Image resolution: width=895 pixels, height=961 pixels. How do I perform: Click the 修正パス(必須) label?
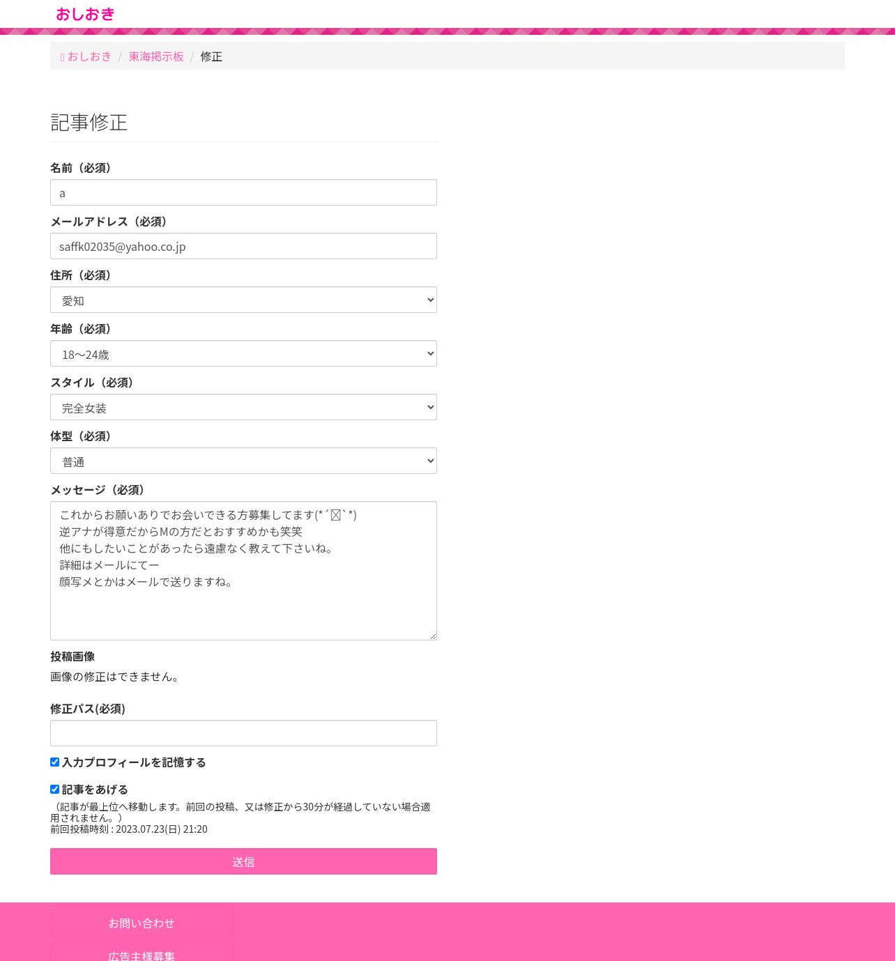coord(88,709)
